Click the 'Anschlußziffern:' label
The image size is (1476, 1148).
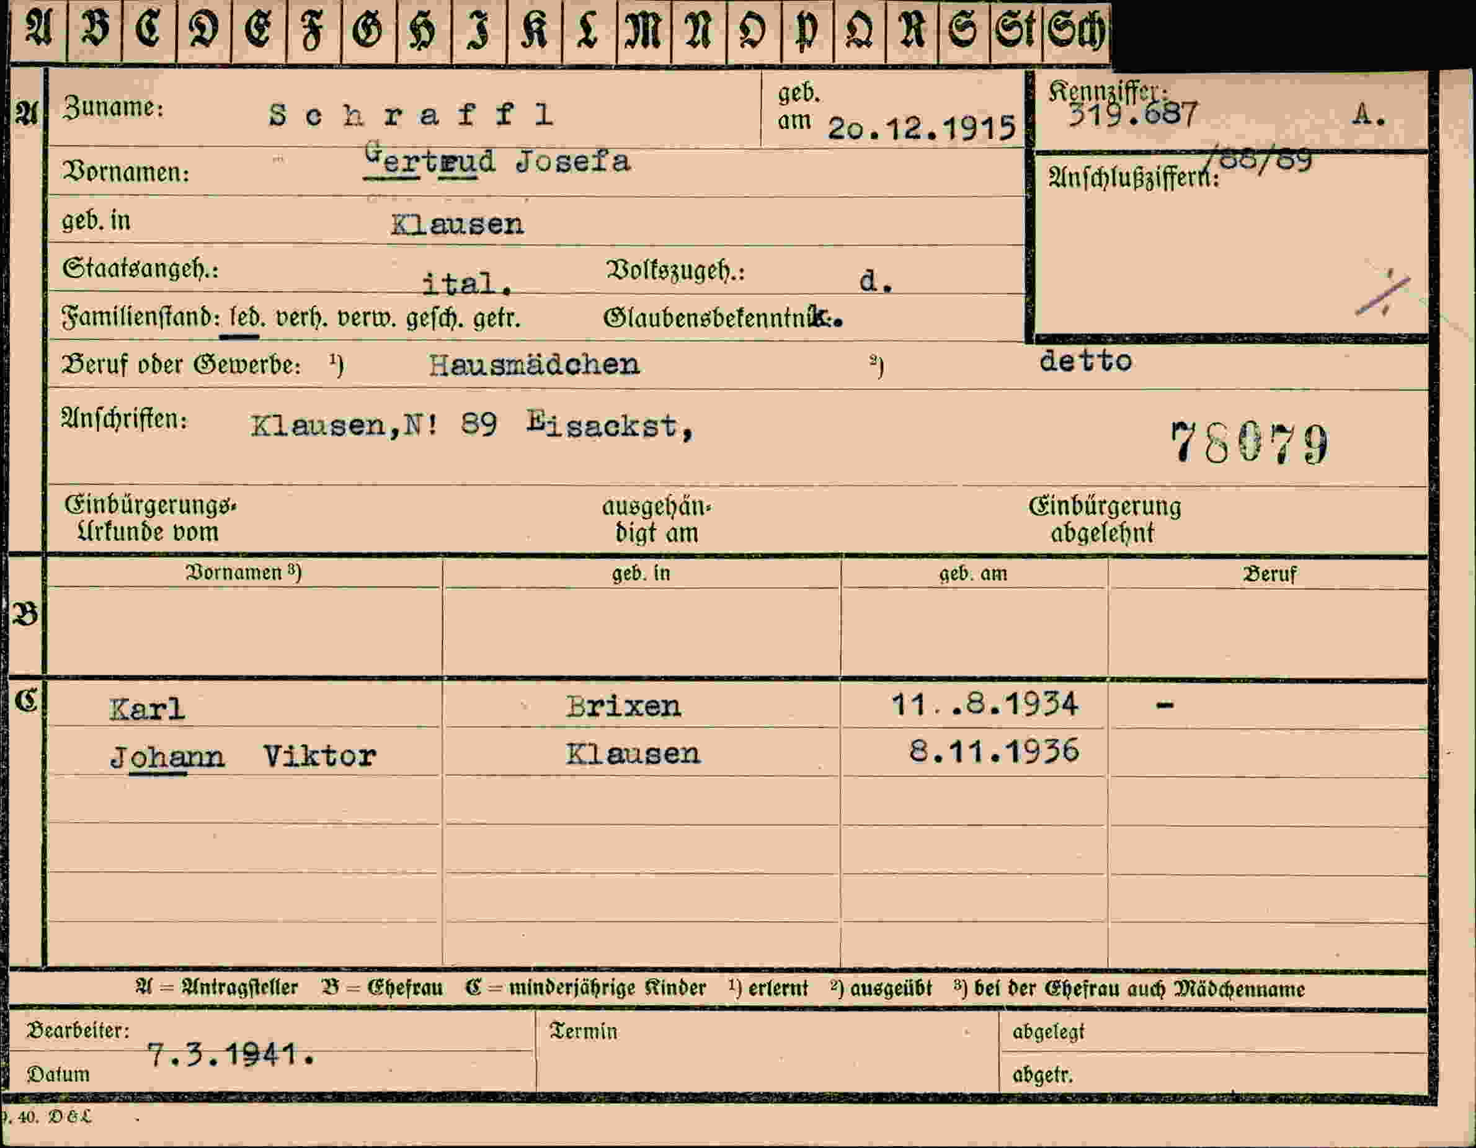(x=1134, y=178)
